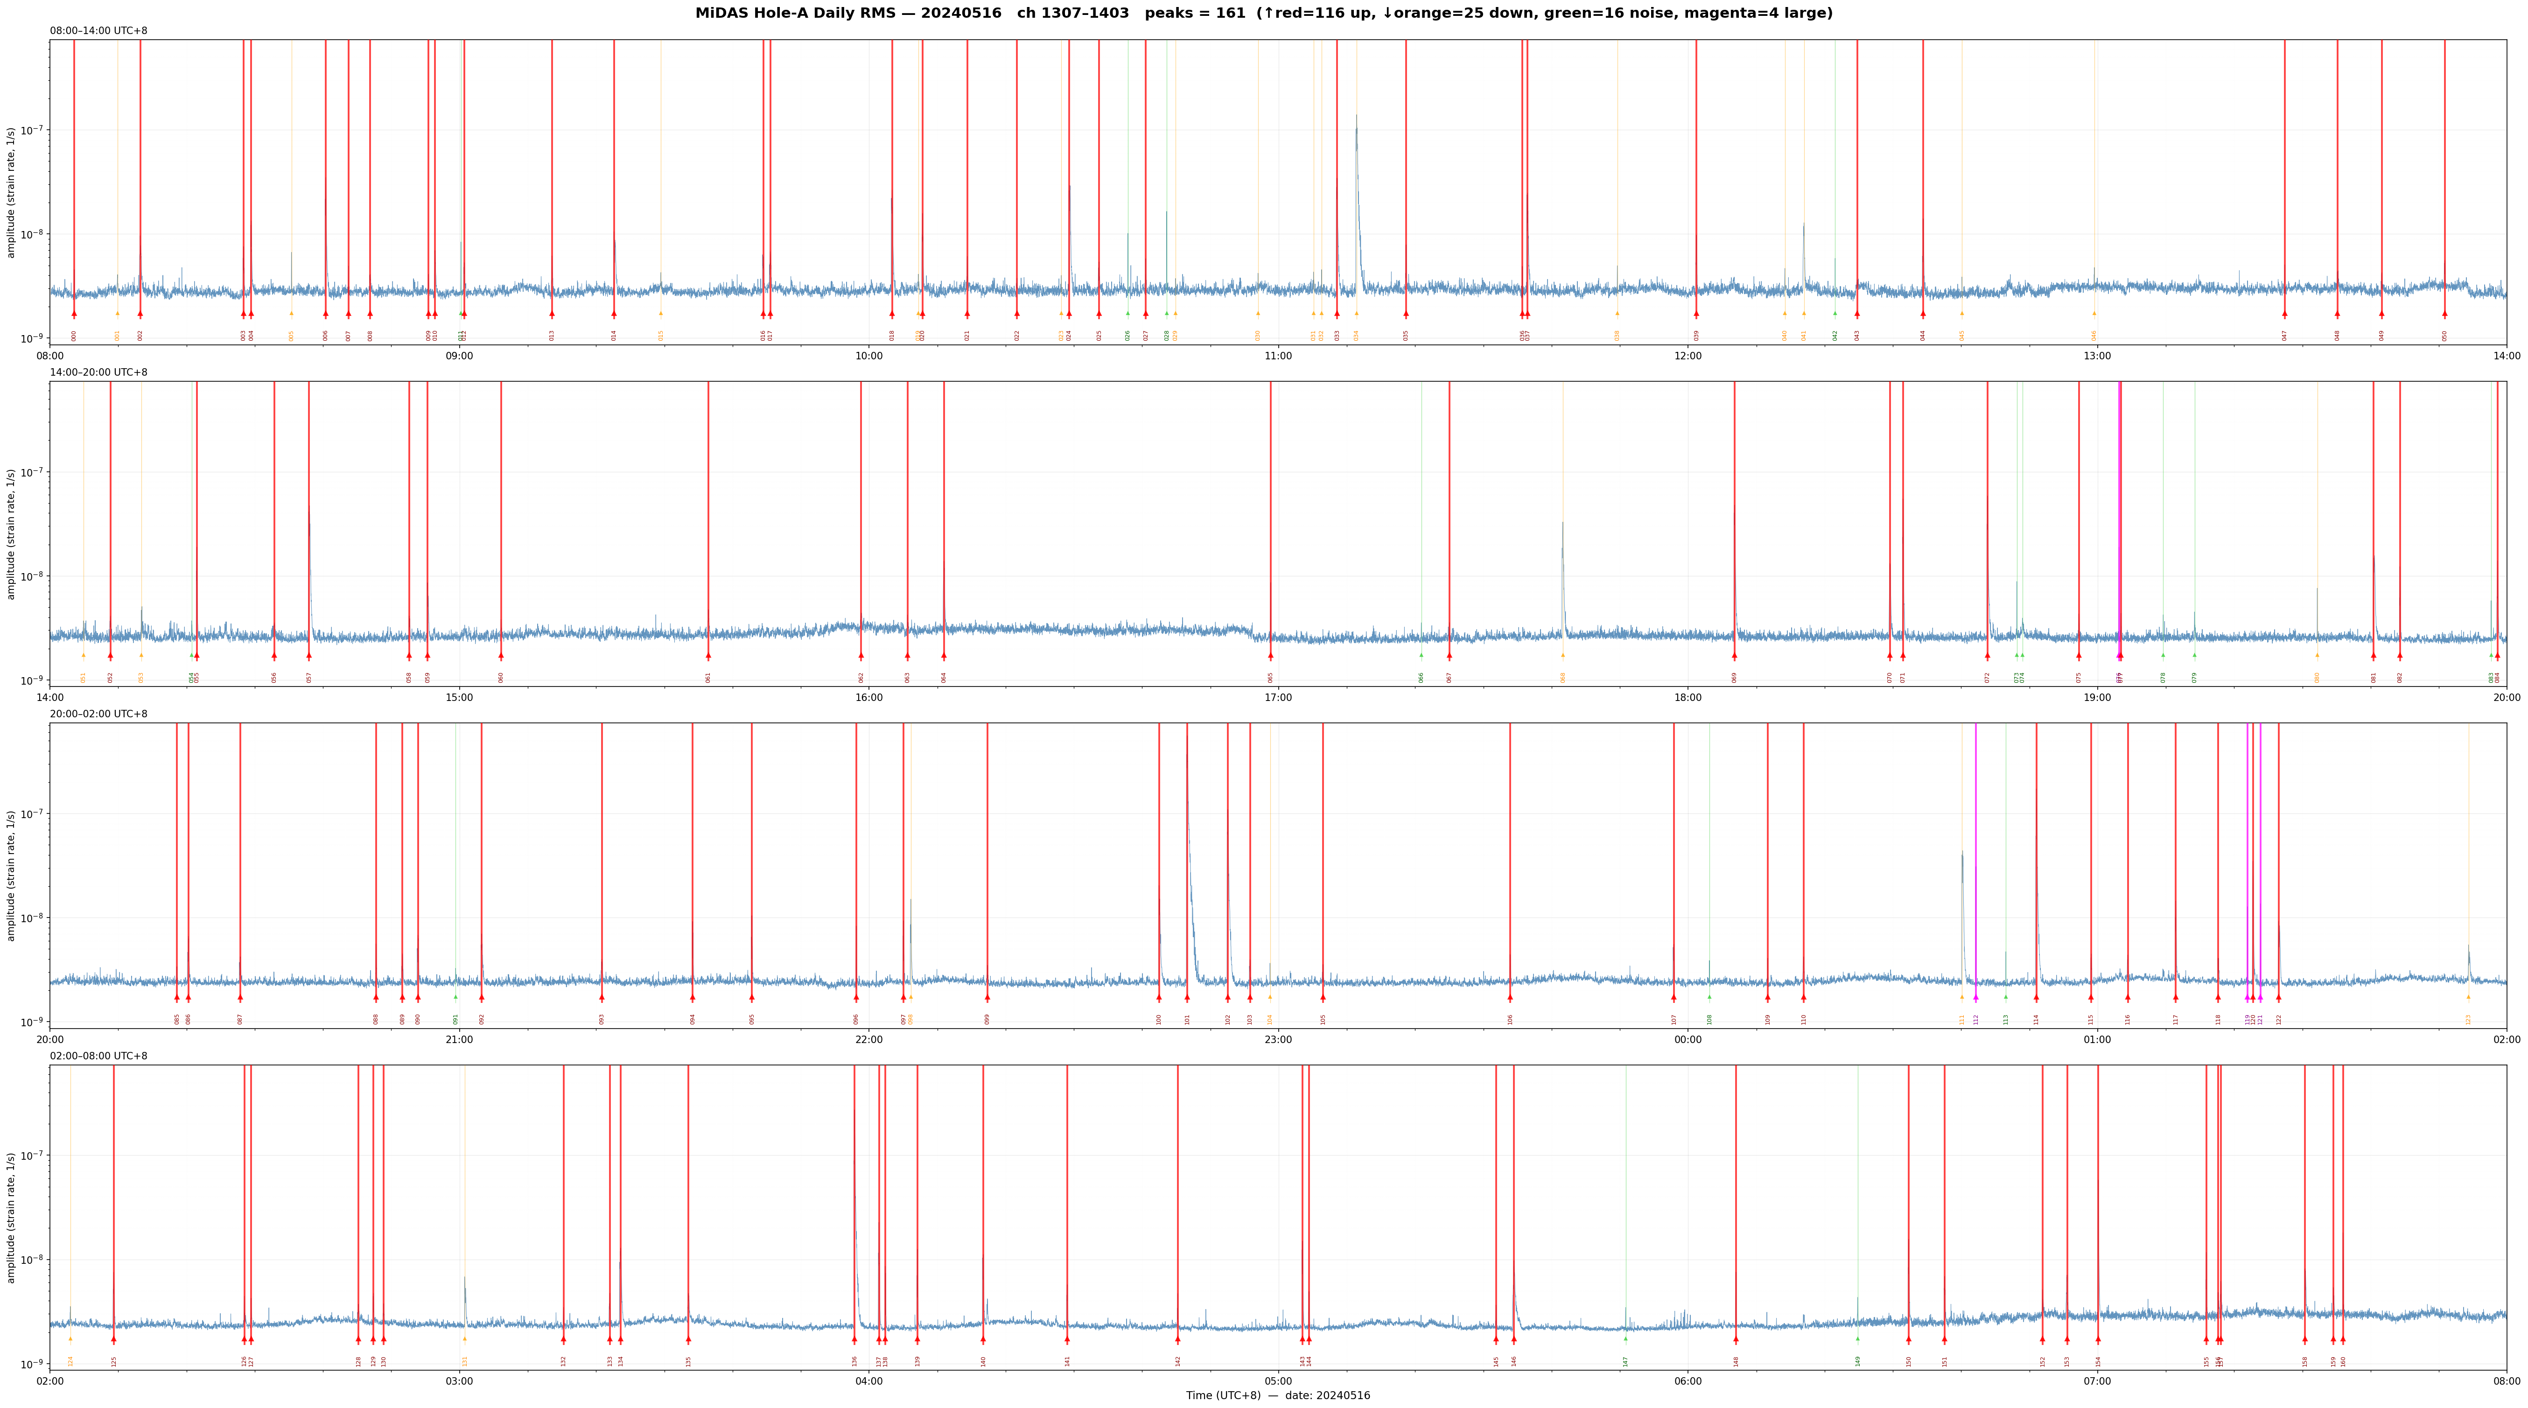Screen dimensions: 2528x1408
Task: Select red peak label 087
Action: pyautogui.click(x=240, y=1019)
